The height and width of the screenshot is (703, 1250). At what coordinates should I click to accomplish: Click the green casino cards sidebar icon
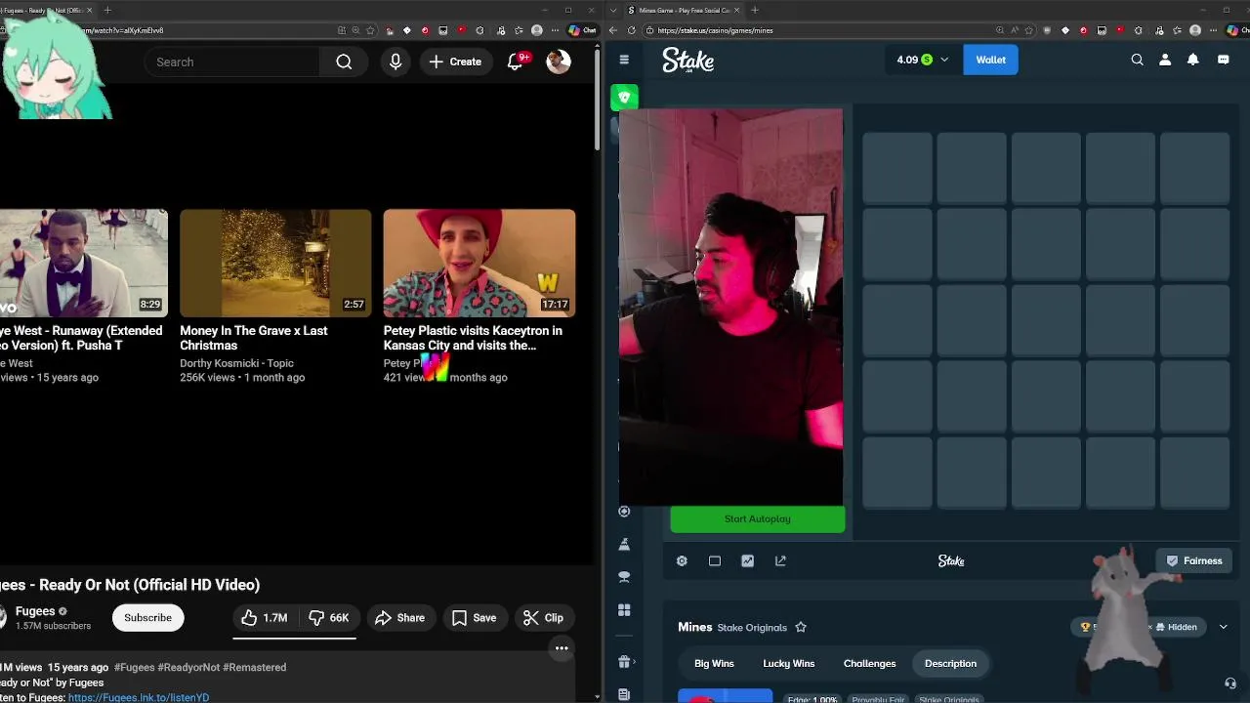(x=624, y=97)
